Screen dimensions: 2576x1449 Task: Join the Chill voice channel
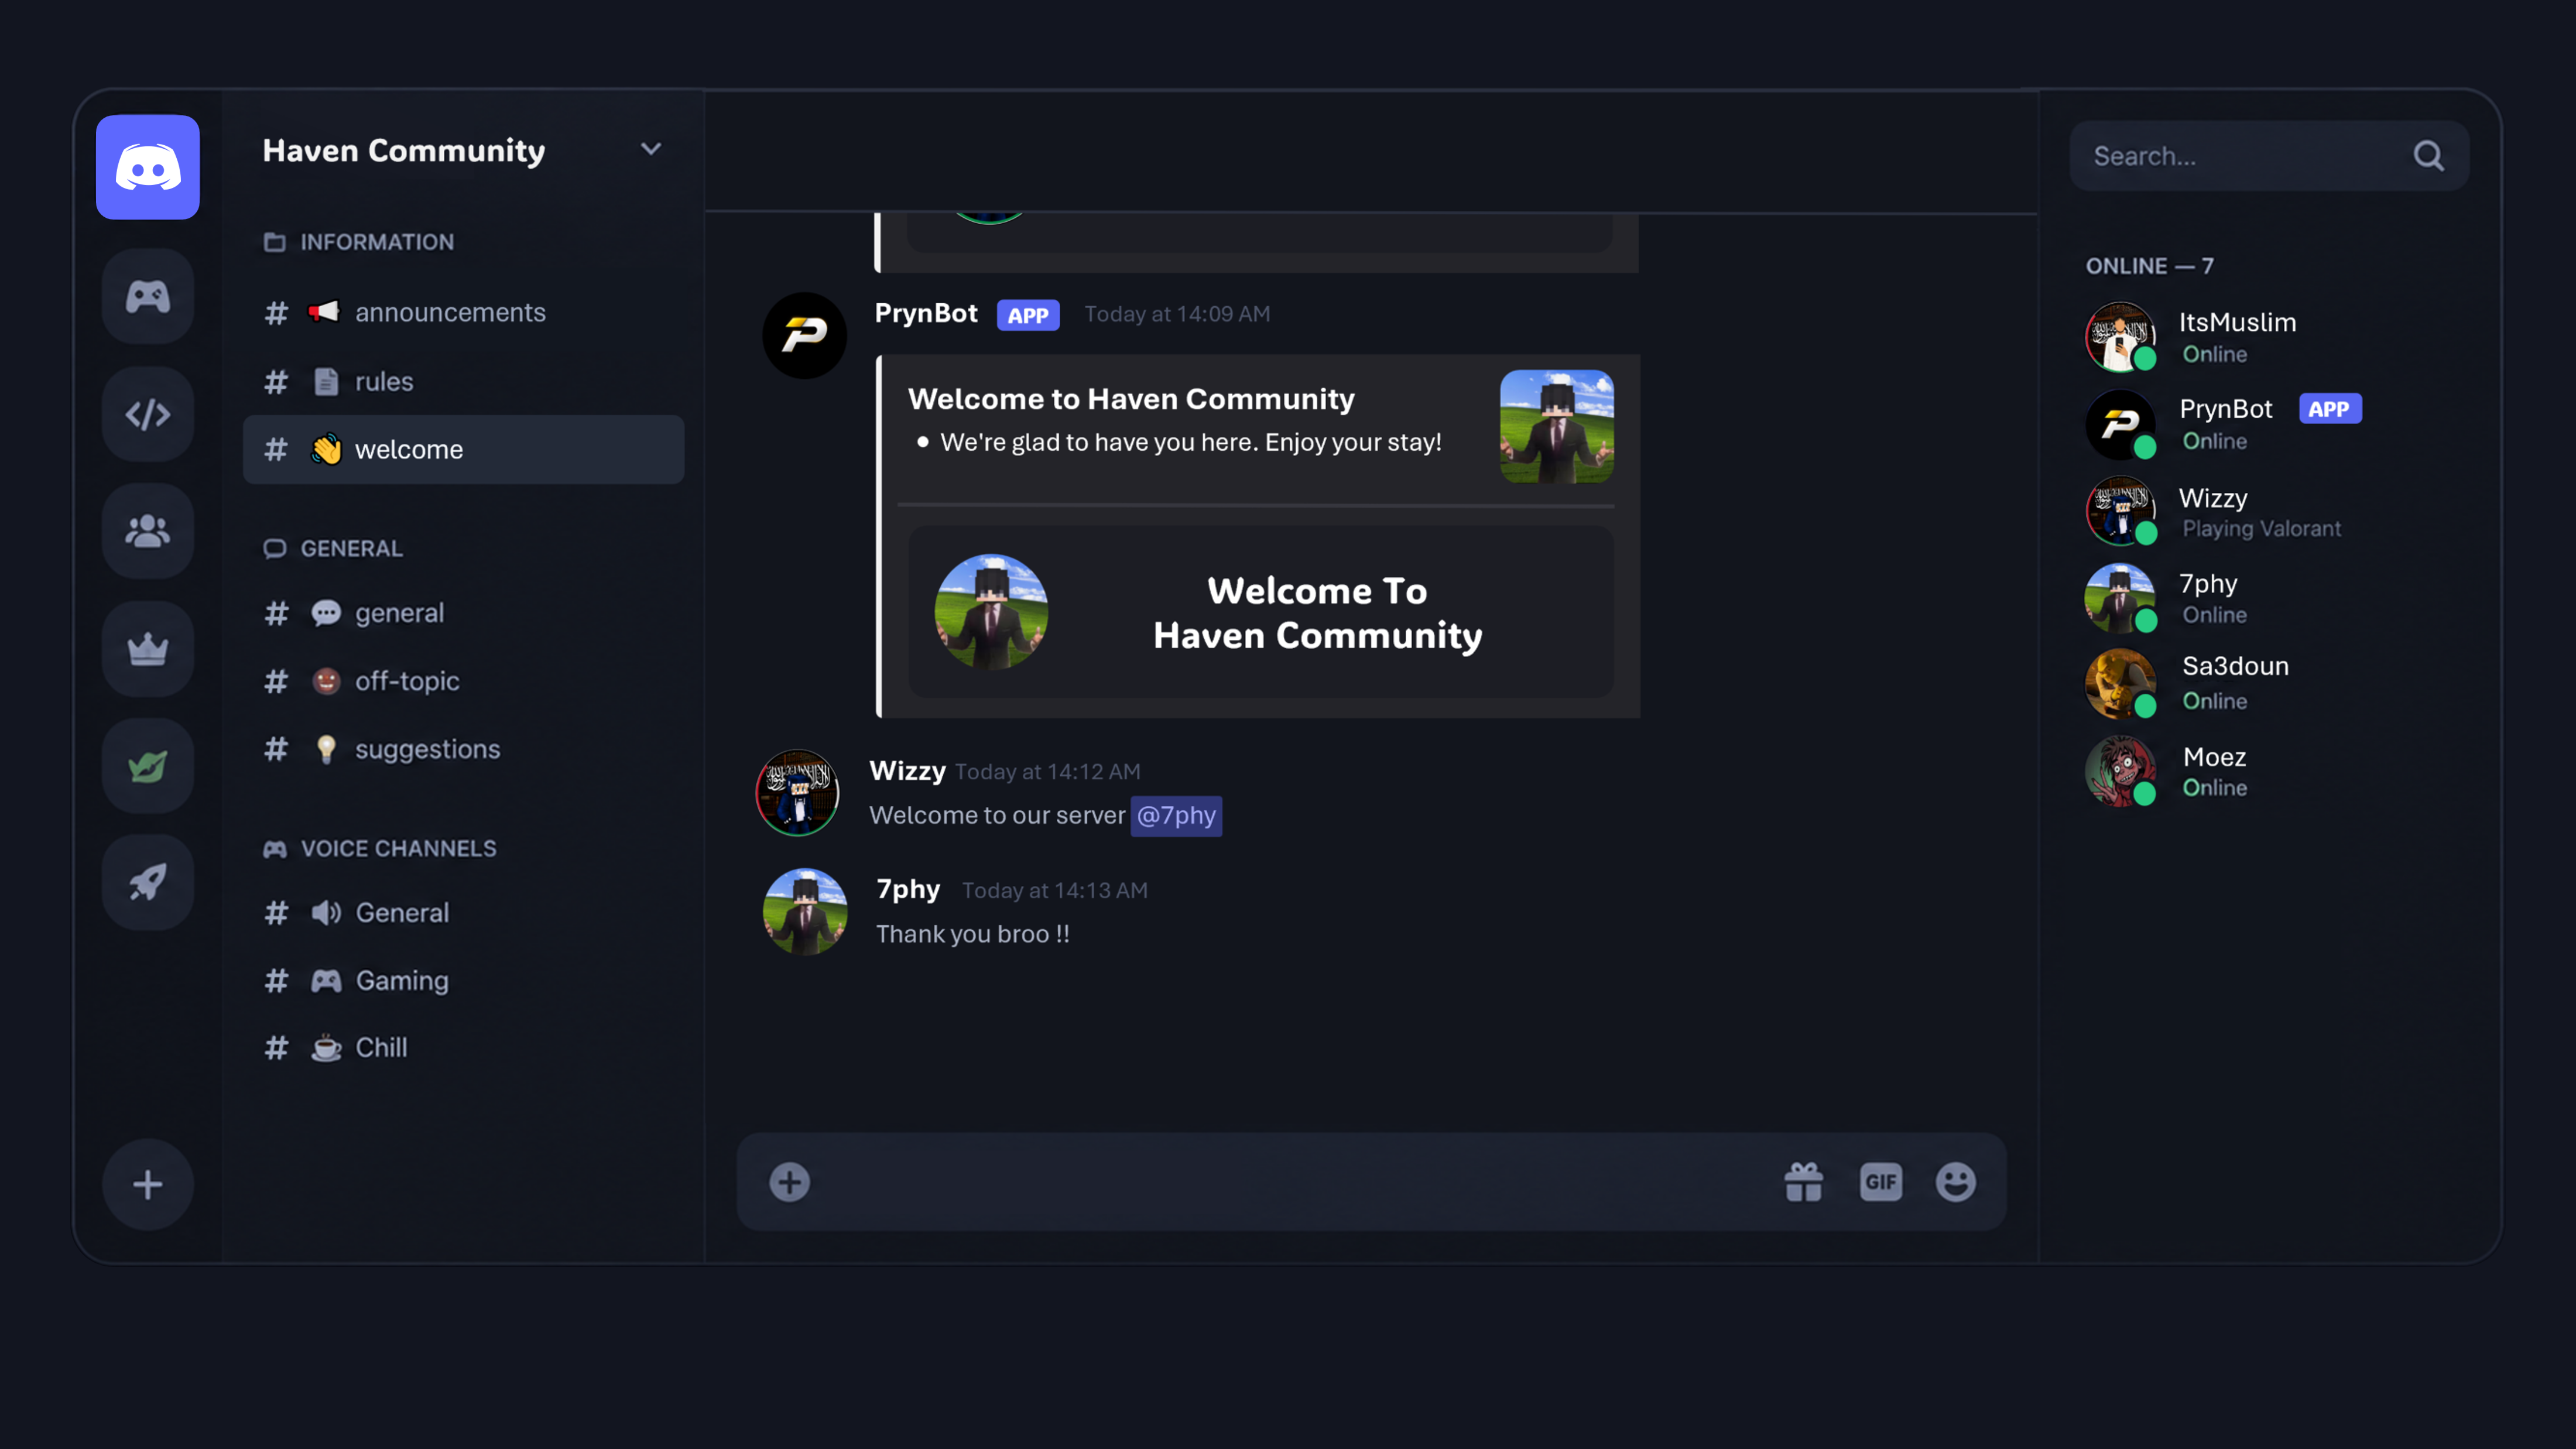pos(463,1048)
